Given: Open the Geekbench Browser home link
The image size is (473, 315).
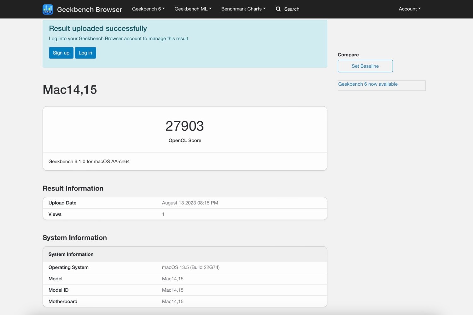Looking at the screenshot, I should click(x=90, y=9).
